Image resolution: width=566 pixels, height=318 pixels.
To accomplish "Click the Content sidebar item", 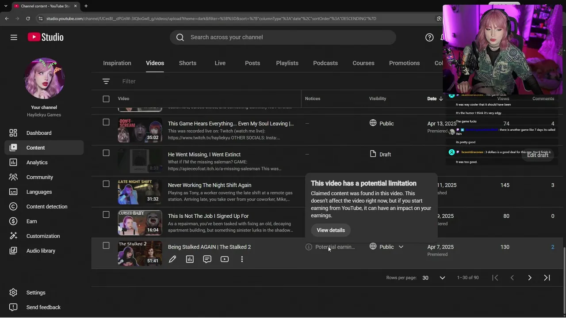I will tap(44, 148).
